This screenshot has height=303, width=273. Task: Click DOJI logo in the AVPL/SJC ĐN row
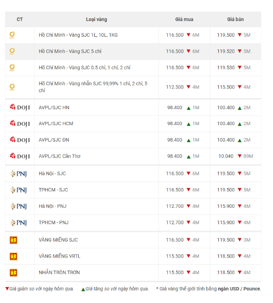20,140
